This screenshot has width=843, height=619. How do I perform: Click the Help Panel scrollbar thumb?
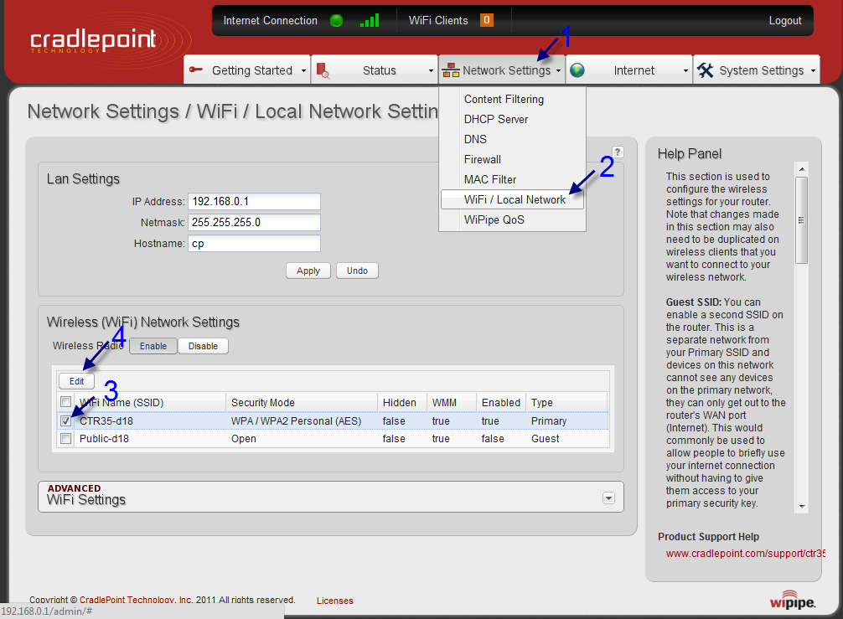802,220
